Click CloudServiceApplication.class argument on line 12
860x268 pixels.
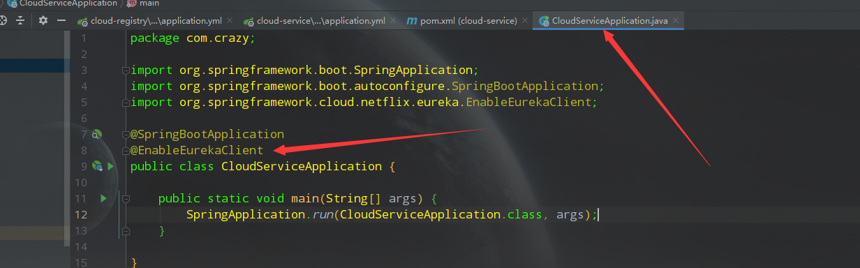441,214
